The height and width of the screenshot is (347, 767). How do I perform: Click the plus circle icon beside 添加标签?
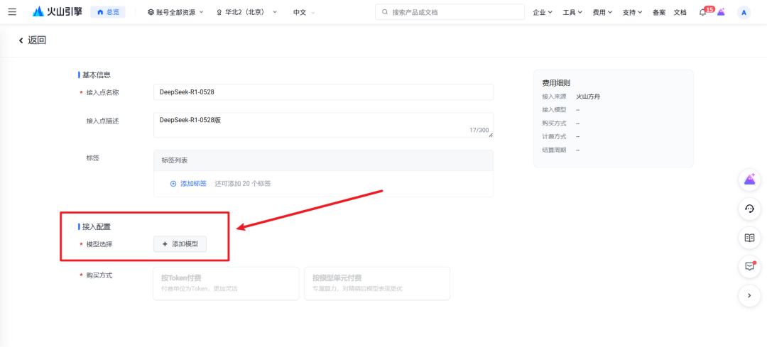coord(173,184)
